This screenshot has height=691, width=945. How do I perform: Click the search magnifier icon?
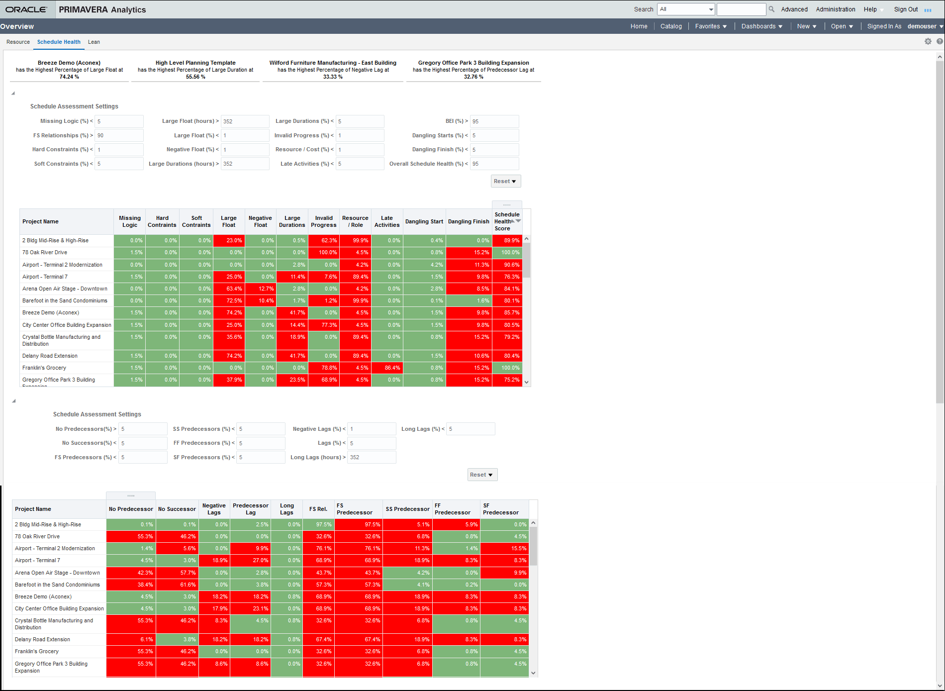tap(771, 9)
